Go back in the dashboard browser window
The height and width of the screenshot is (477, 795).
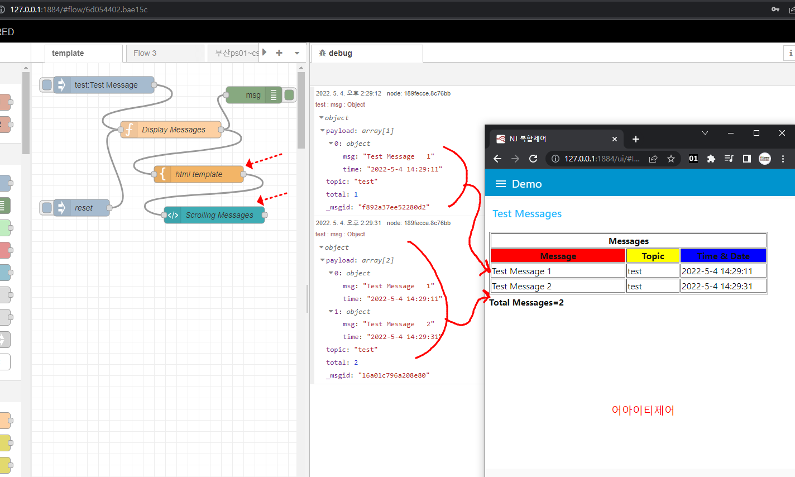pos(497,159)
